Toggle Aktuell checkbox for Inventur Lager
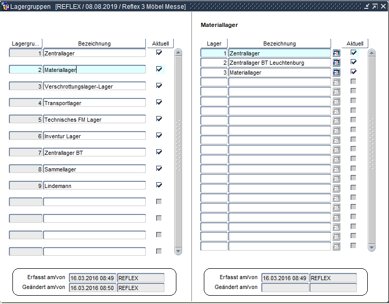Screen dimensions: 389x304 click(159, 135)
